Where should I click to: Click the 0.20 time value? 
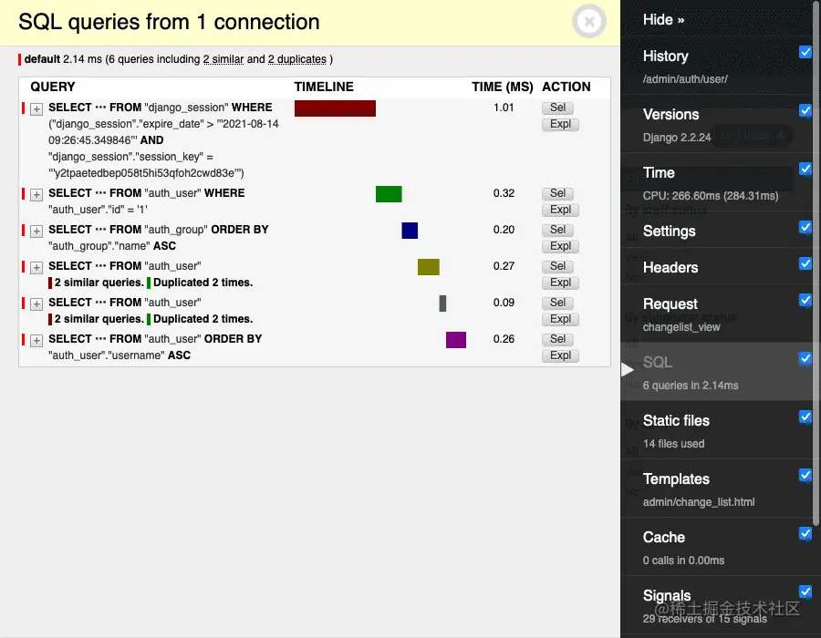pyautogui.click(x=504, y=230)
